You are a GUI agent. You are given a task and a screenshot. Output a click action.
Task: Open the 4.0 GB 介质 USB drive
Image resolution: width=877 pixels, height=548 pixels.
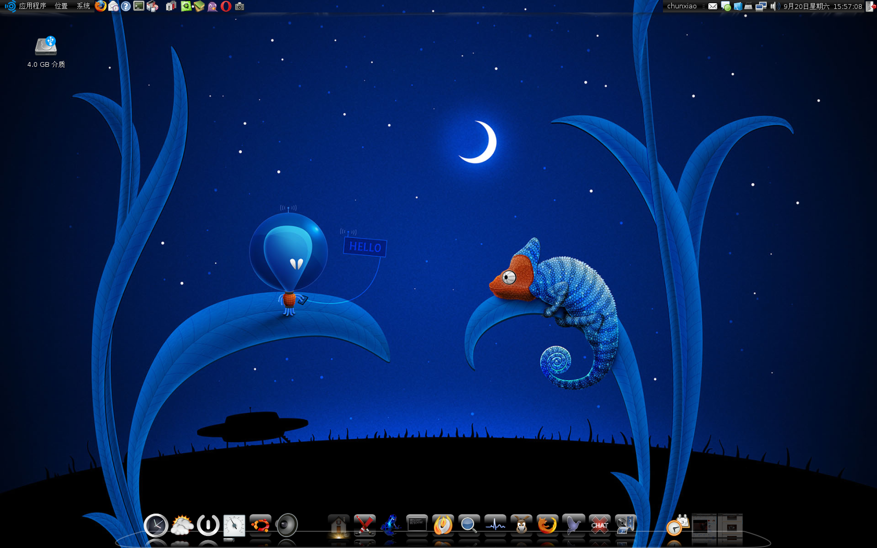point(46,52)
